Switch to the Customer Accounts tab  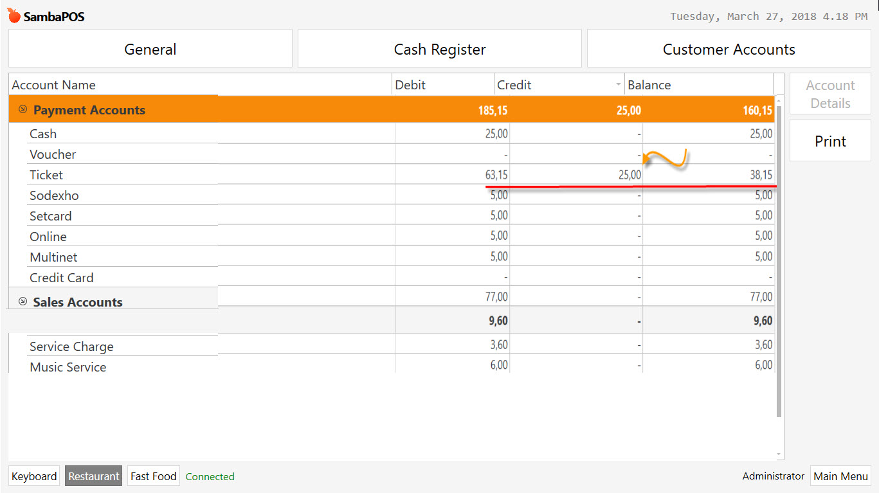point(728,48)
